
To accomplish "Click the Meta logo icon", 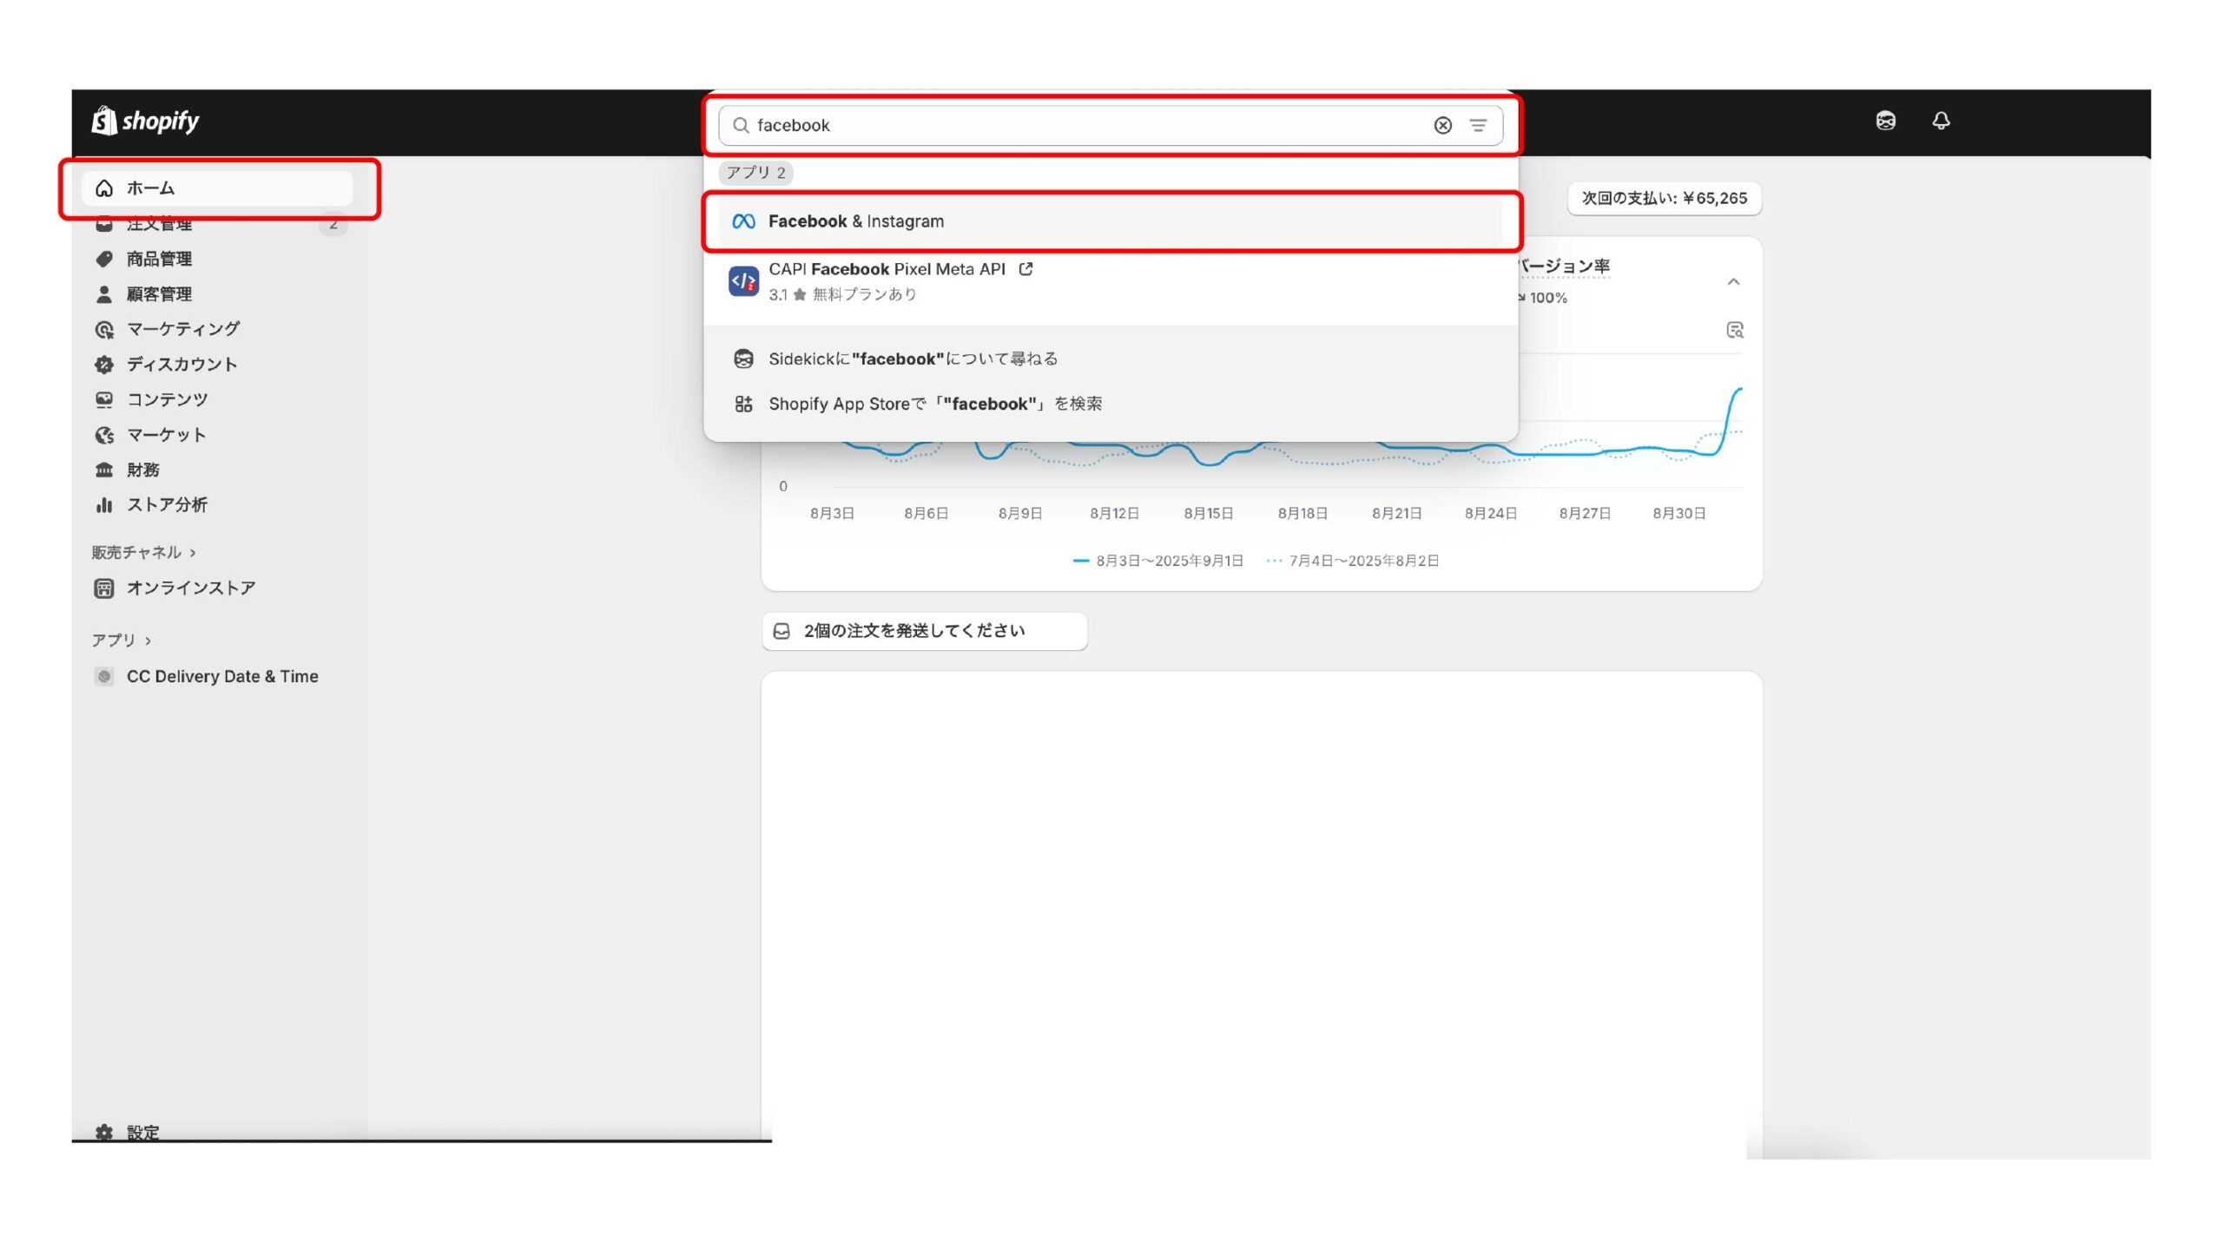I will pyautogui.click(x=743, y=221).
